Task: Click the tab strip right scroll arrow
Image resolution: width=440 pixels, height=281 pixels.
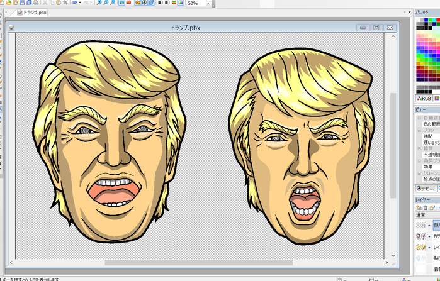Action: pos(405,13)
